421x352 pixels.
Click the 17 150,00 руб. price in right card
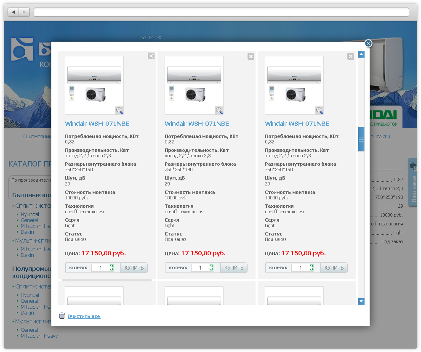(x=304, y=253)
